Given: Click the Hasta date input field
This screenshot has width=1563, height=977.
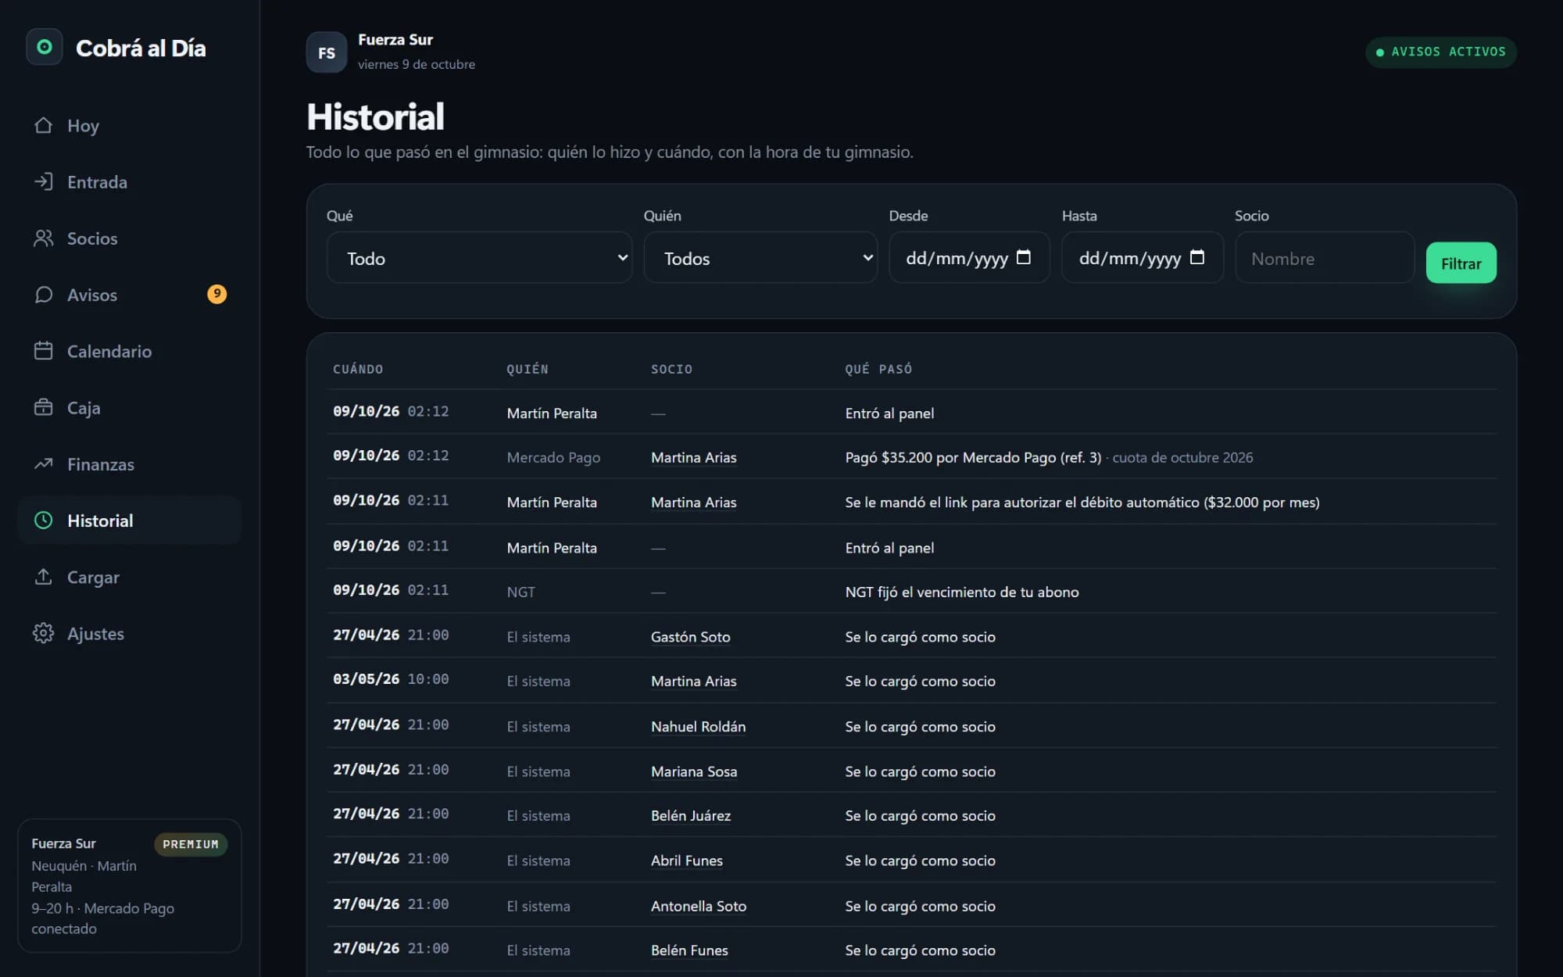Looking at the screenshot, I should (1143, 258).
